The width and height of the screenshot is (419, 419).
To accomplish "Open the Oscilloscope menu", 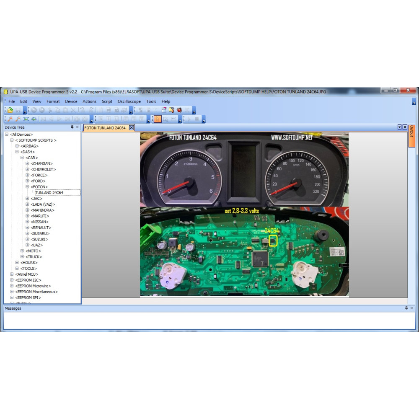I will (x=129, y=101).
